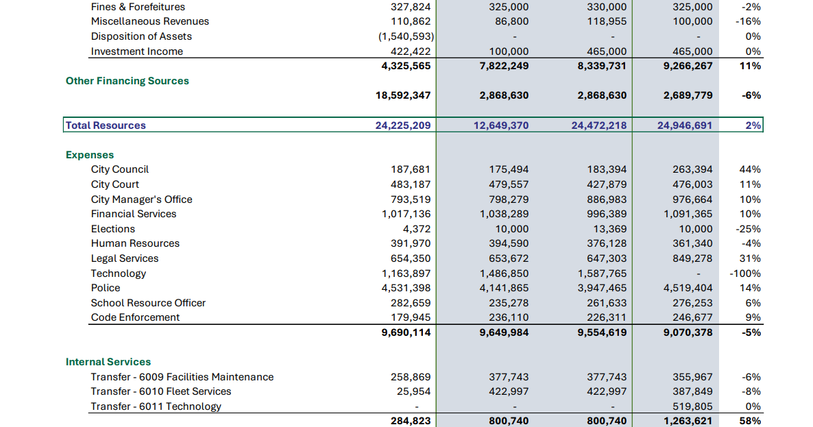Click the Other Financing Sources heading
This screenshot has height=427, width=813.
click(127, 81)
